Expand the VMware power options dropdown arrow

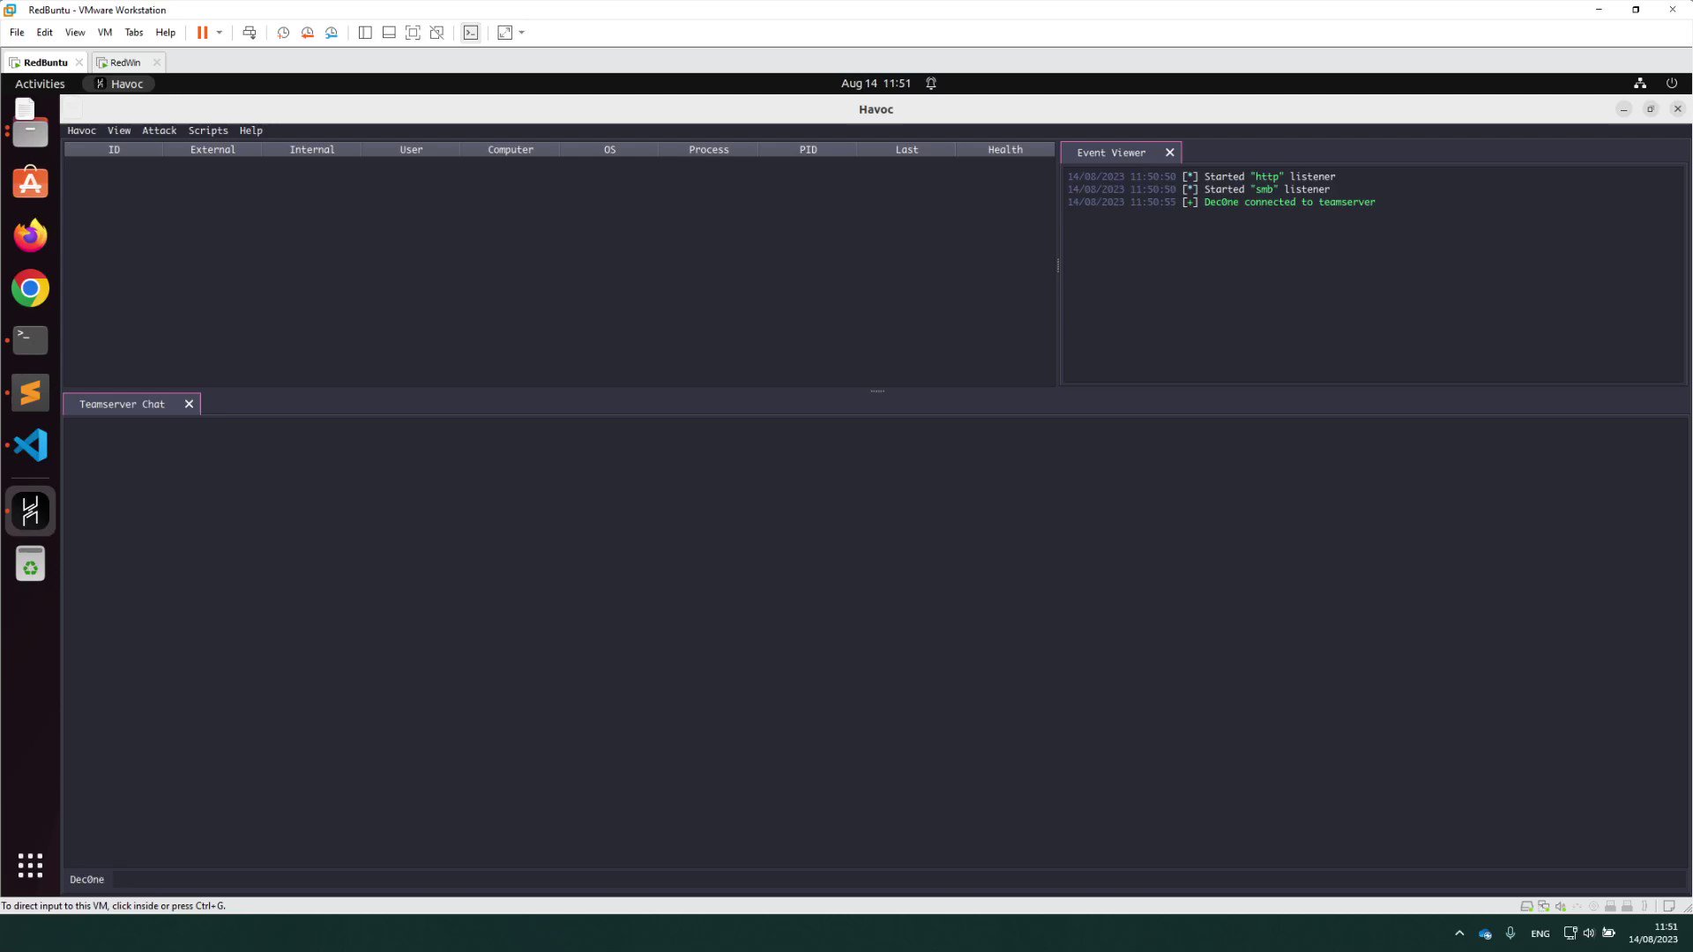pyautogui.click(x=220, y=33)
